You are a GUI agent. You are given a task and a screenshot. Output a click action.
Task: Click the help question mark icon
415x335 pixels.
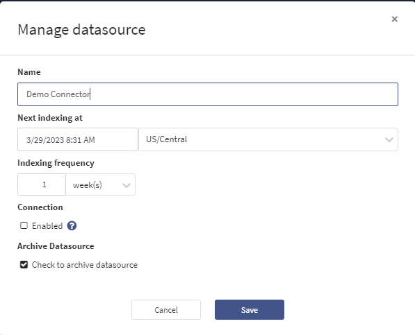[x=72, y=225]
